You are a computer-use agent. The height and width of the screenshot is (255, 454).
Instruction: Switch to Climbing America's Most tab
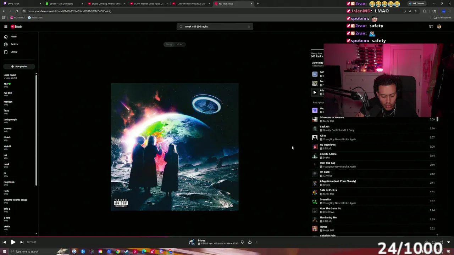click(106, 4)
